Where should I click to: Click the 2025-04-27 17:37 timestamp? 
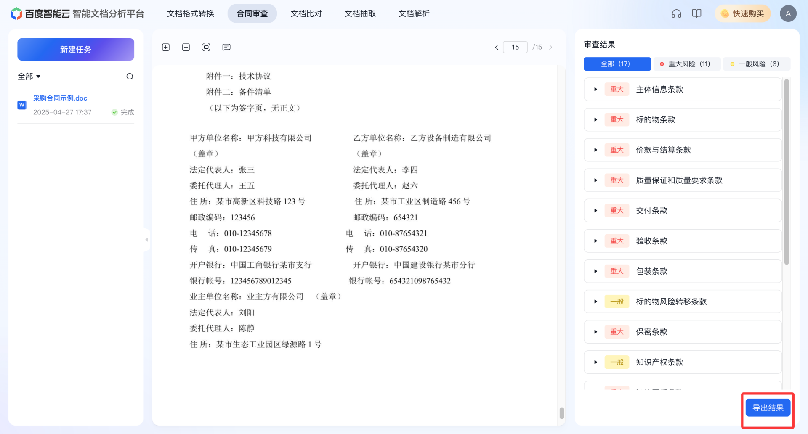click(x=62, y=112)
